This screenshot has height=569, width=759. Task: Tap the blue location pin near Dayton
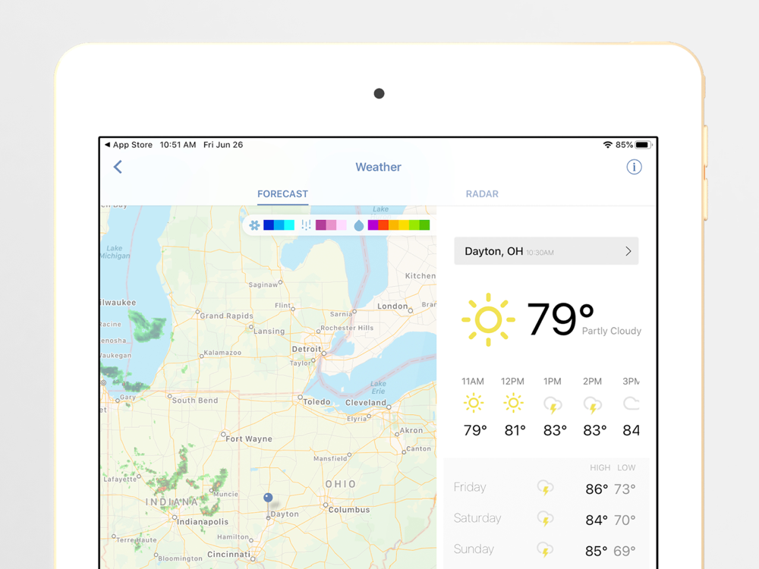point(268,498)
